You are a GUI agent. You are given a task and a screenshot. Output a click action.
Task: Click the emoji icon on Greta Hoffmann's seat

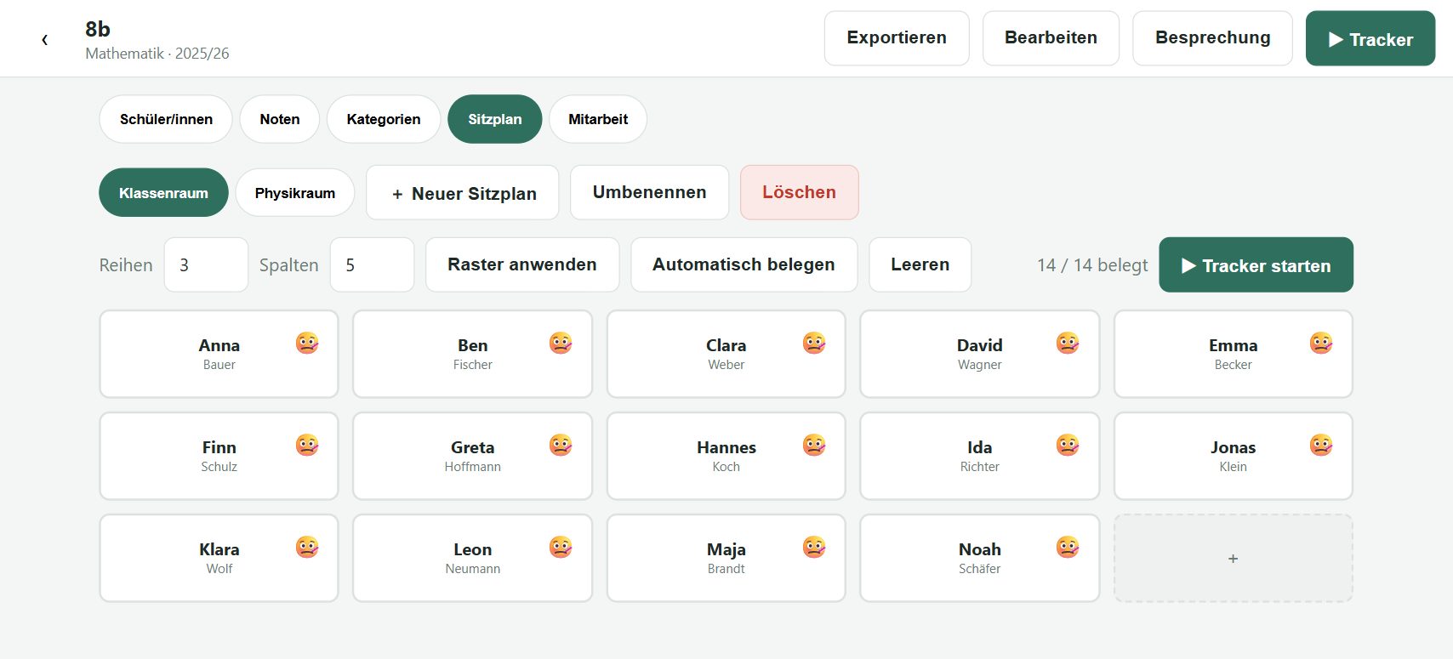(x=561, y=446)
